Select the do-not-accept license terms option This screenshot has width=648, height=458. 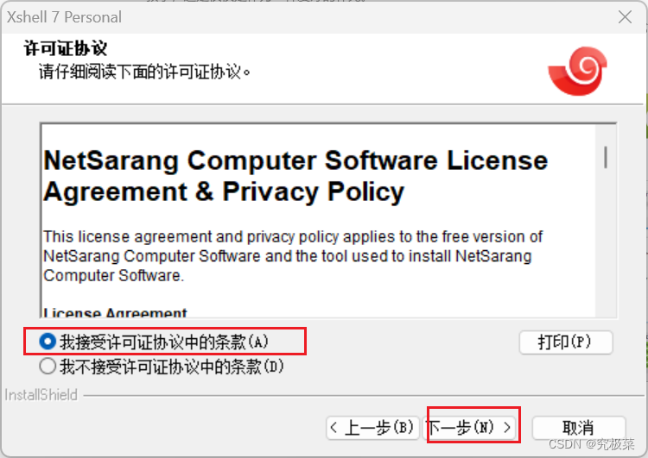[x=48, y=366]
